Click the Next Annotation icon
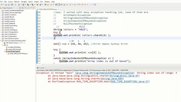 (x=70, y=5)
